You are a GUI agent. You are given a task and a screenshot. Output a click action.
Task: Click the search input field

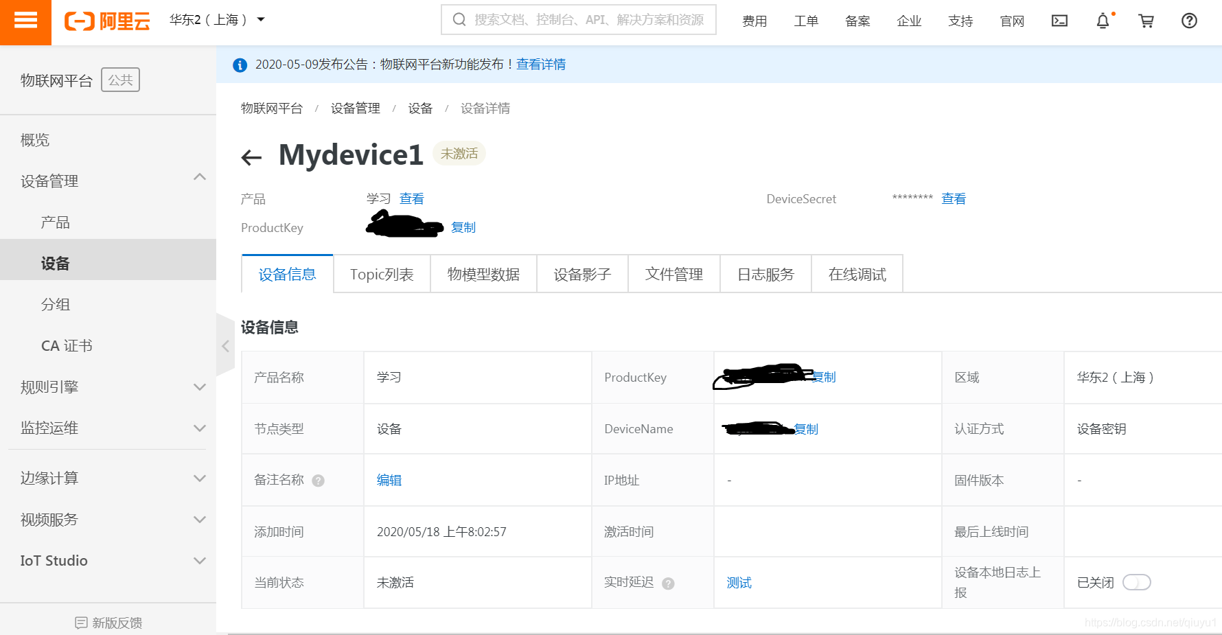[x=579, y=20]
